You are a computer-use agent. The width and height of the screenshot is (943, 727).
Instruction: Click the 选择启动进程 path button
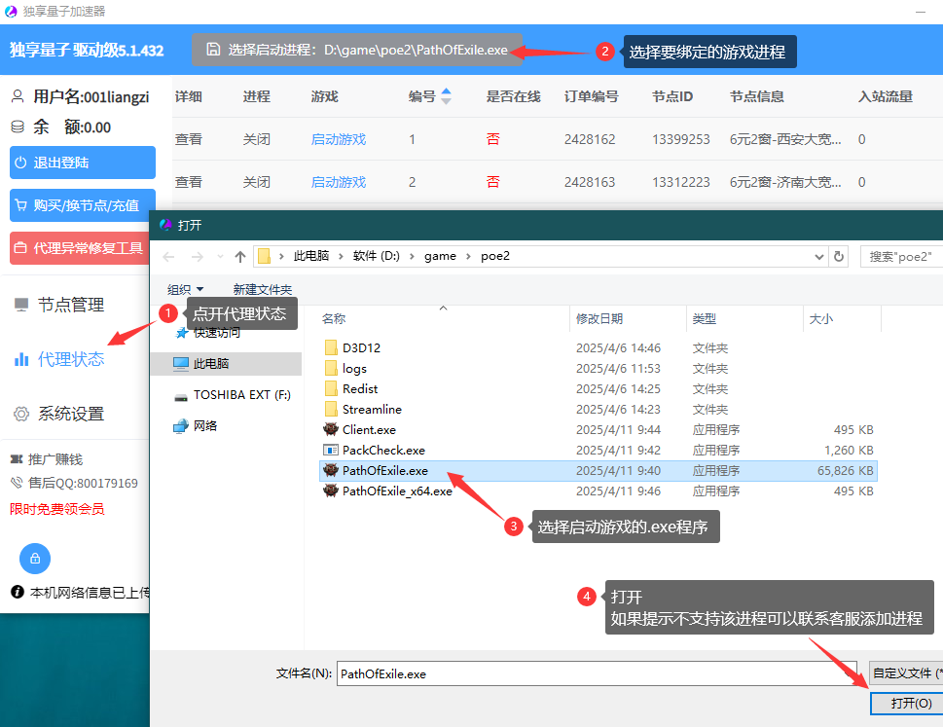pyautogui.click(x=357, y=50)
